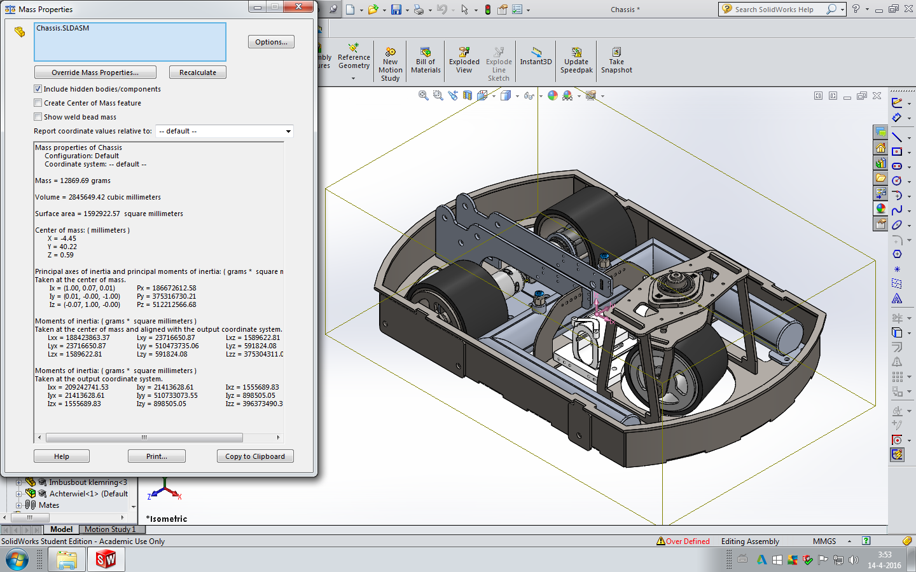Viewport: 916px width, 572px height.
Task: Click the Open folder icon in toolbar
Action: [x=373, y=10]
